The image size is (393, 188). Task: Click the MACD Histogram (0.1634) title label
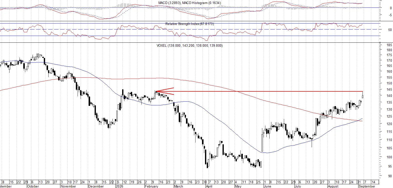[202, 3]
